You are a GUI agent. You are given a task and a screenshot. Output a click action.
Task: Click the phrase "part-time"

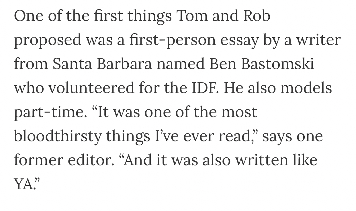pyautogui.click(x=50, y=112)
